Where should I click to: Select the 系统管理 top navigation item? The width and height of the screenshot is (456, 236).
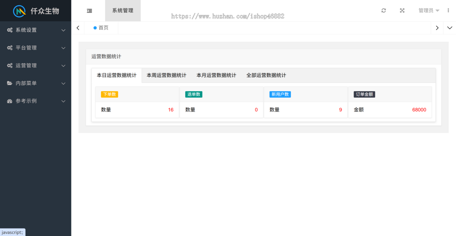(123, 11)
